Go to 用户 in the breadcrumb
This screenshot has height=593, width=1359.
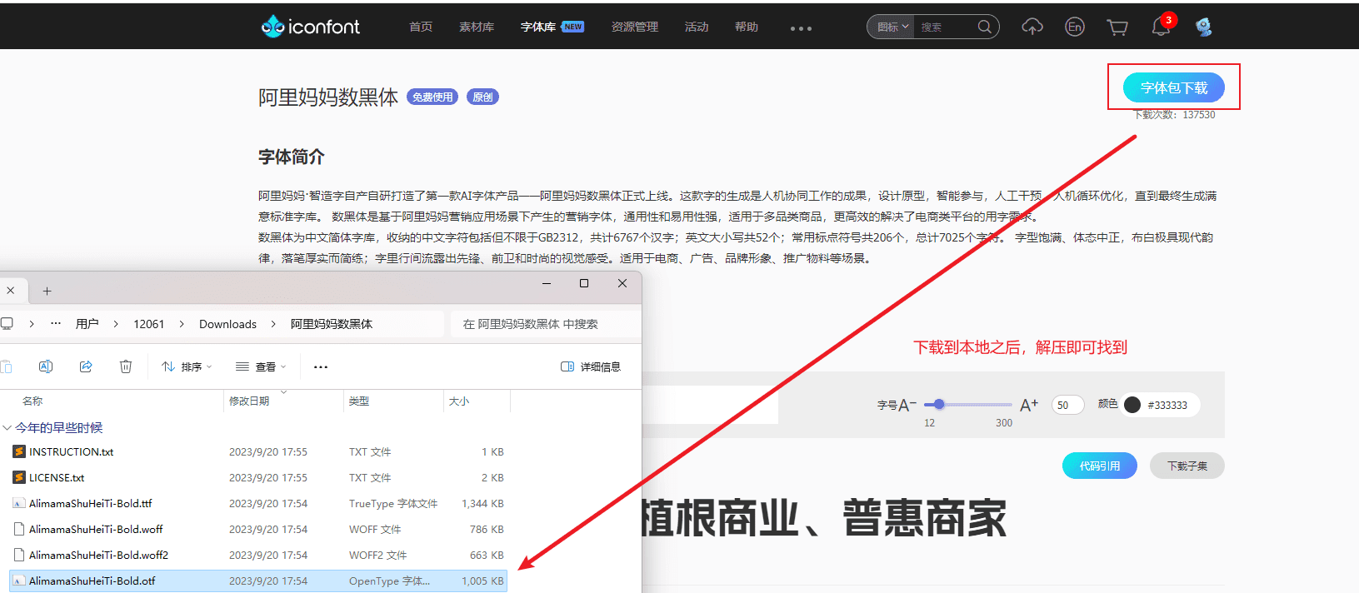[87, 324]
